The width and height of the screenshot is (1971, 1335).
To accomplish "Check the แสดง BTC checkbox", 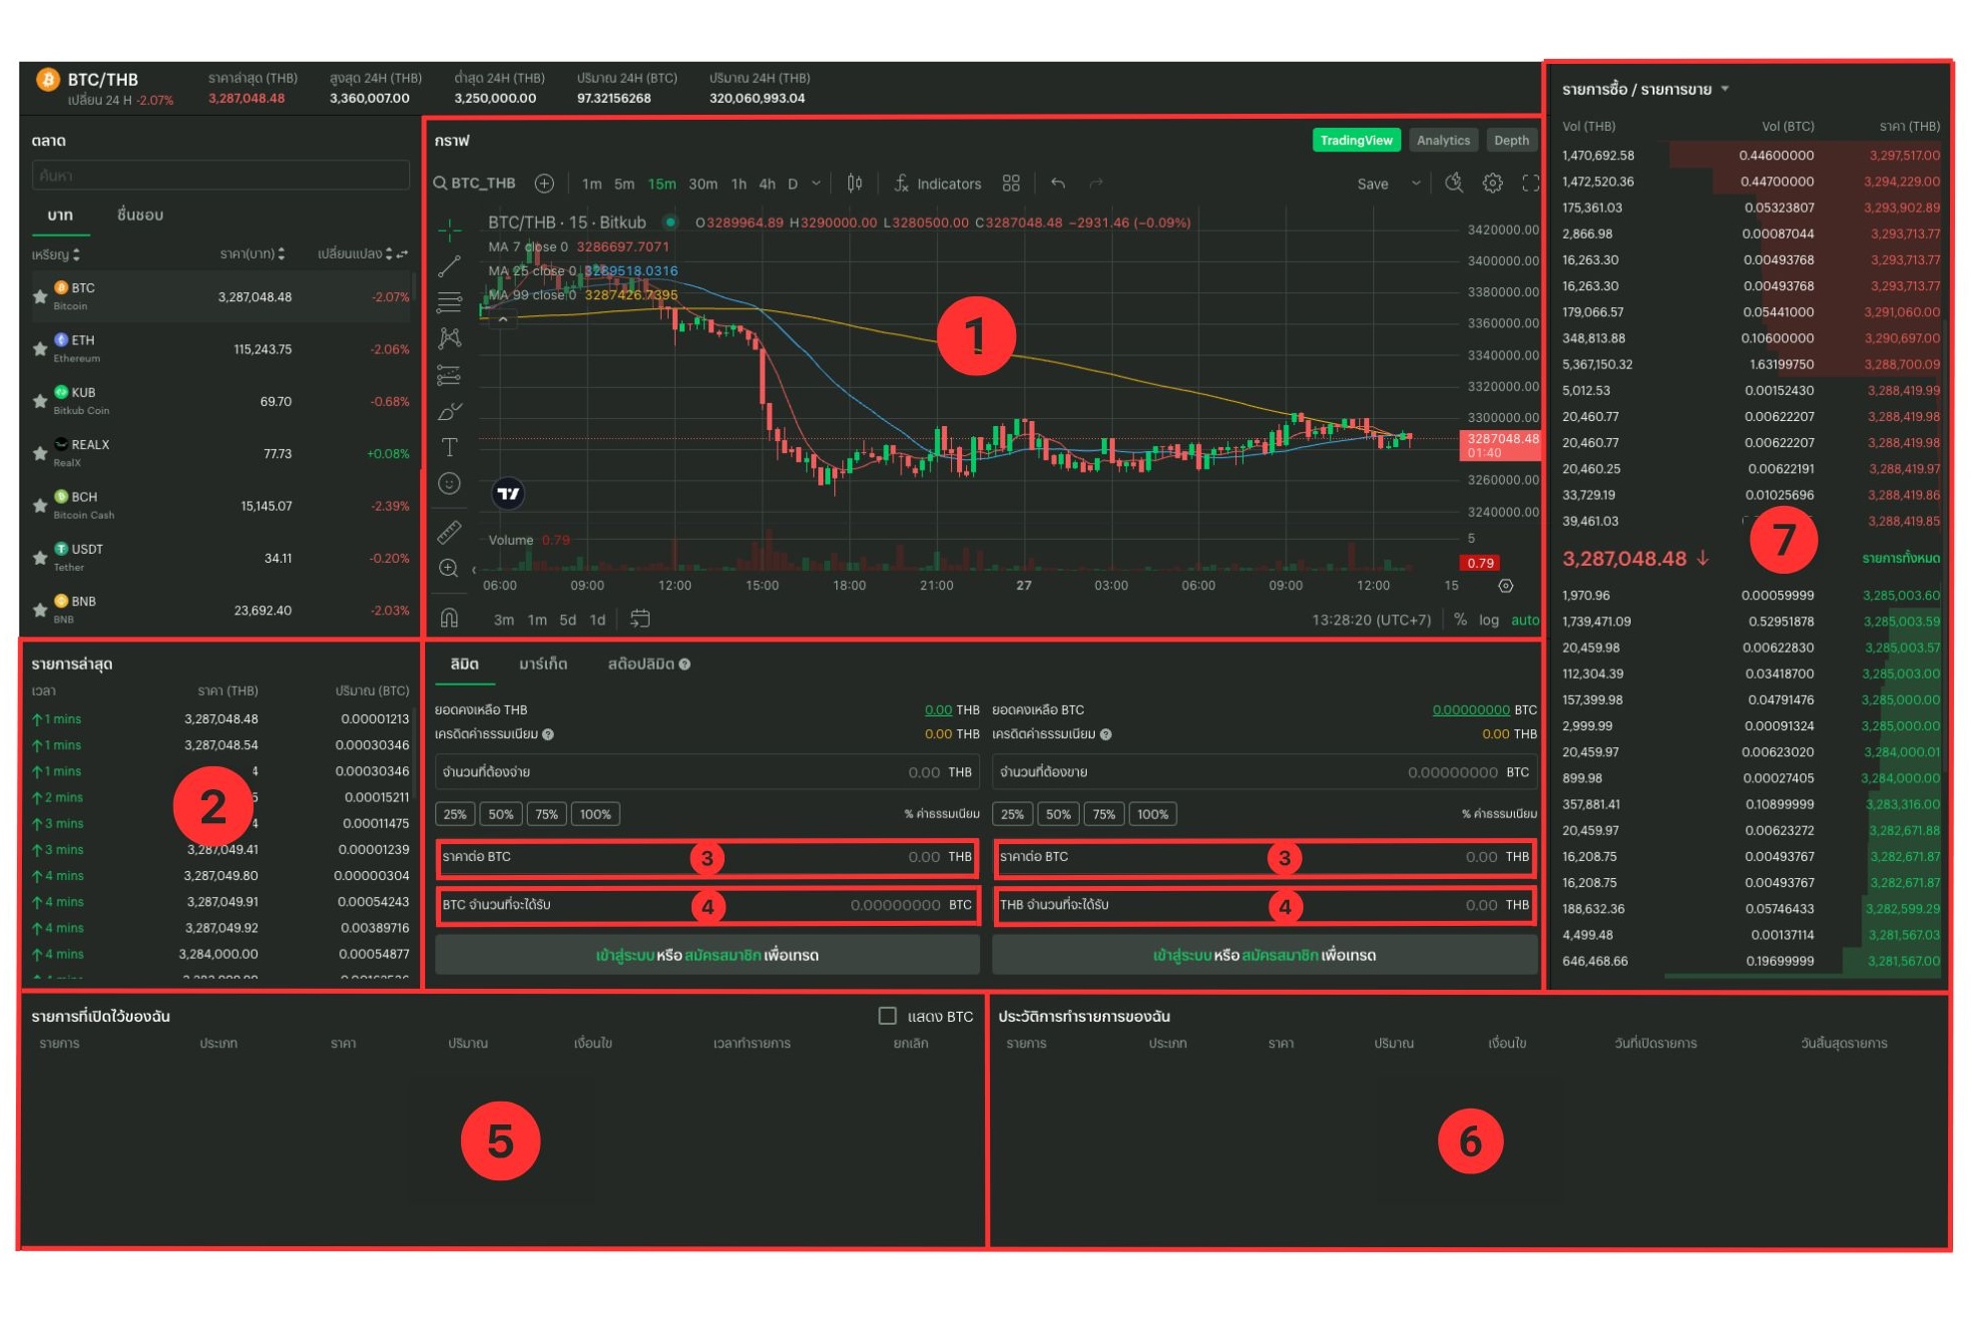I will [x=887, y=1016].
